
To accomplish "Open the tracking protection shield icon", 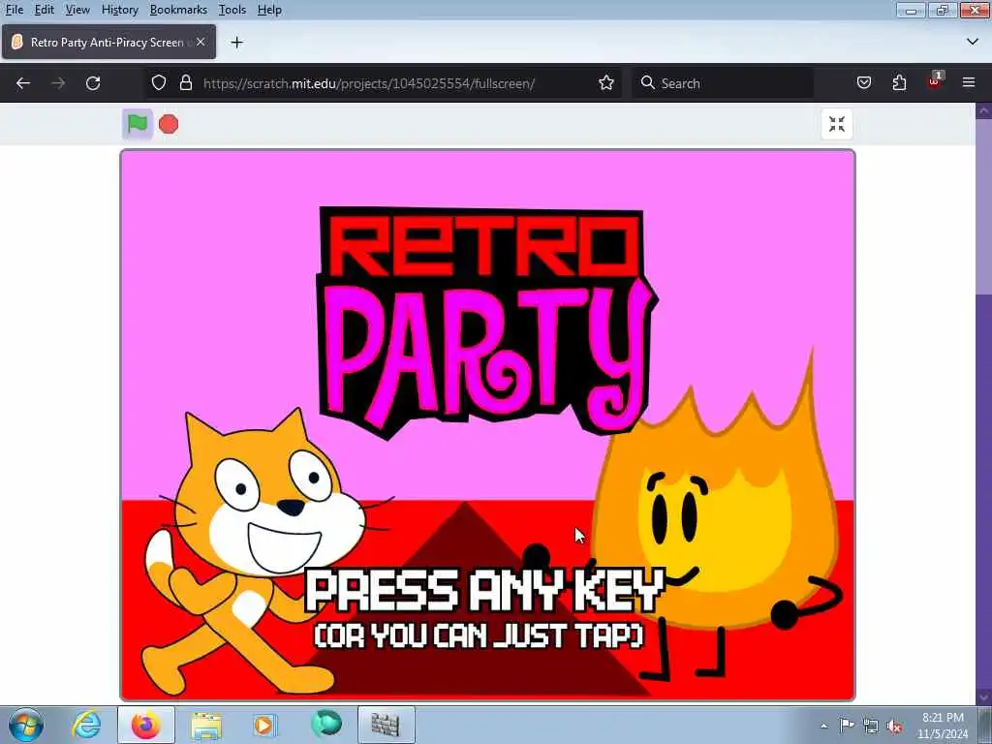I will pos(159,83).
